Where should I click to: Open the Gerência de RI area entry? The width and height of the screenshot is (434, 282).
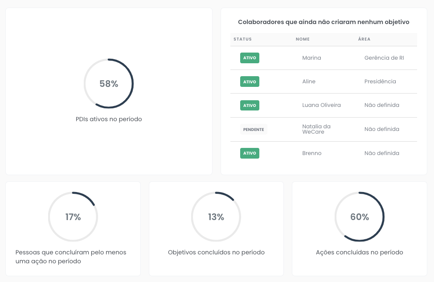384,58
